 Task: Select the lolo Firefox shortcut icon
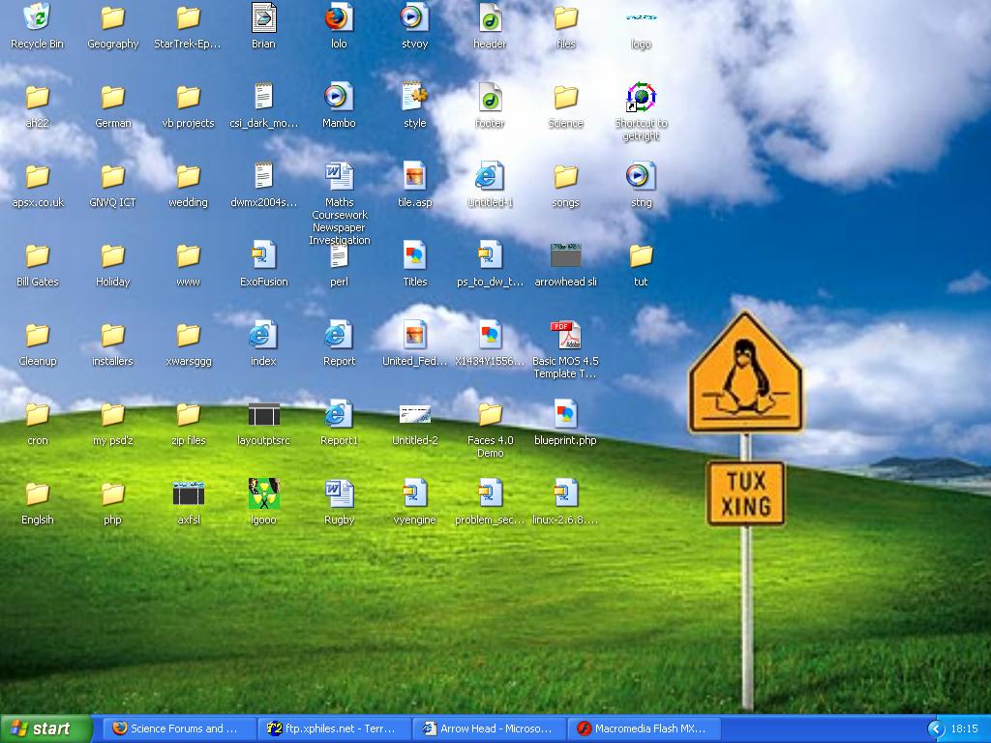(x=339, y=18)
